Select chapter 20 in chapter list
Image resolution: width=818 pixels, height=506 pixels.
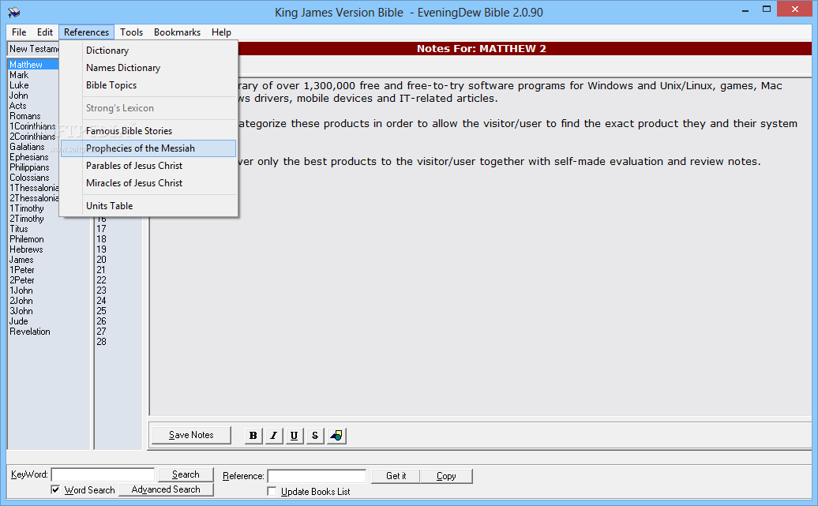click(101, 260)
